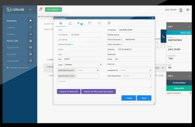195x127 pixels.
Task: Click the Close button in dialog
Action: [x=129, y=98]
